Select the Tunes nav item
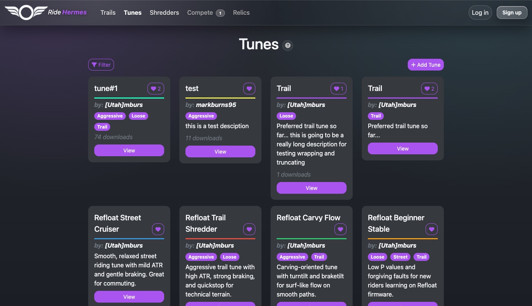The image size is (532, 306). [x=133, y=13]
